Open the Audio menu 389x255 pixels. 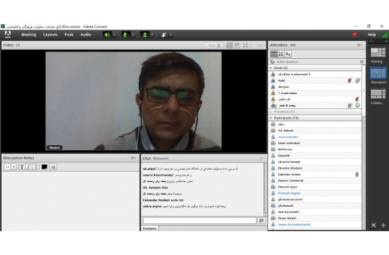pos(85,35)
